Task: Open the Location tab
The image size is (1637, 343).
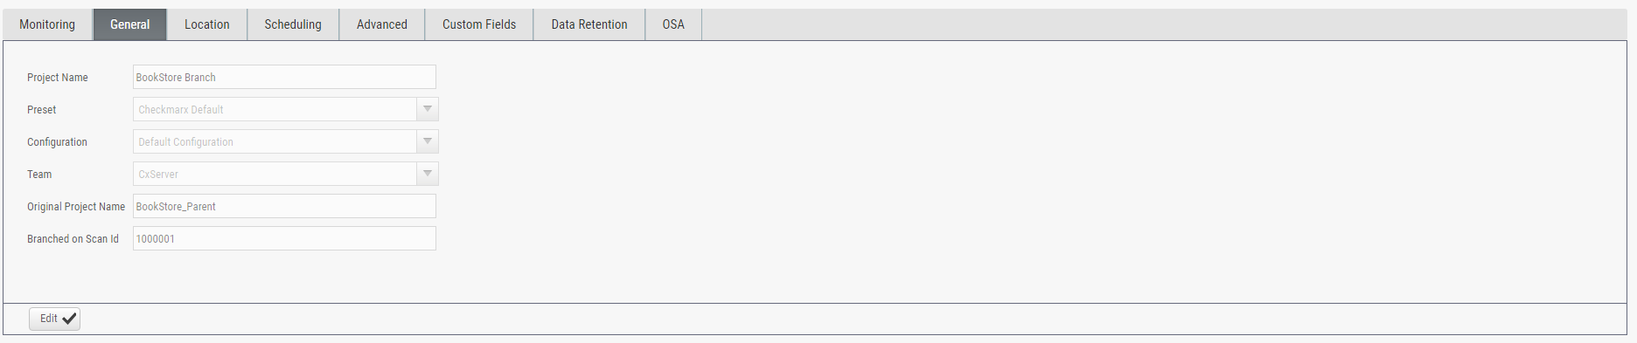Action: pos(207,24)
